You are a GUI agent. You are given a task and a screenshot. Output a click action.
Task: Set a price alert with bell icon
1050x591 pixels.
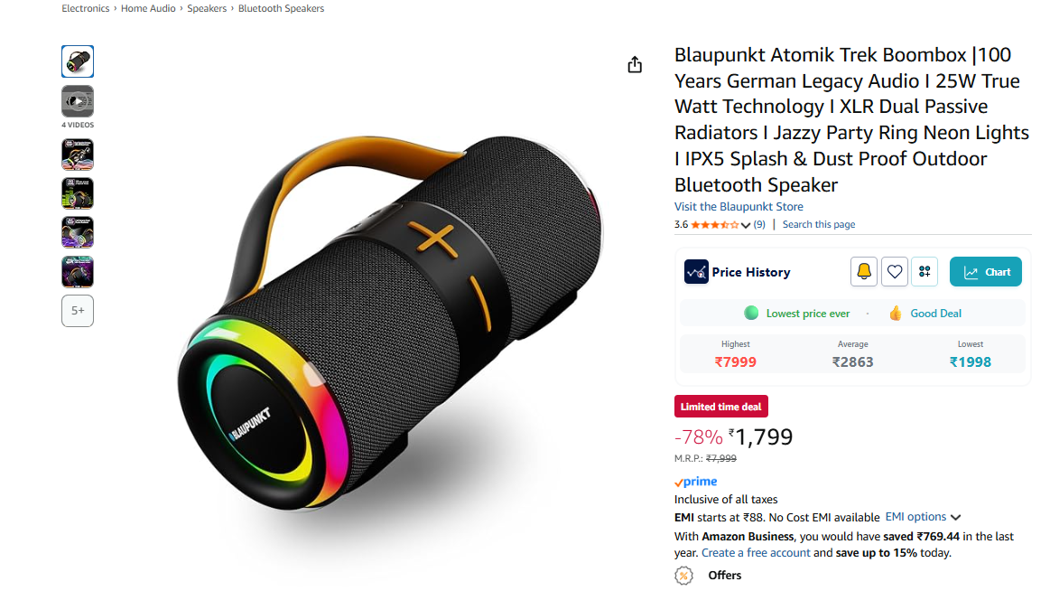point(863,271)
